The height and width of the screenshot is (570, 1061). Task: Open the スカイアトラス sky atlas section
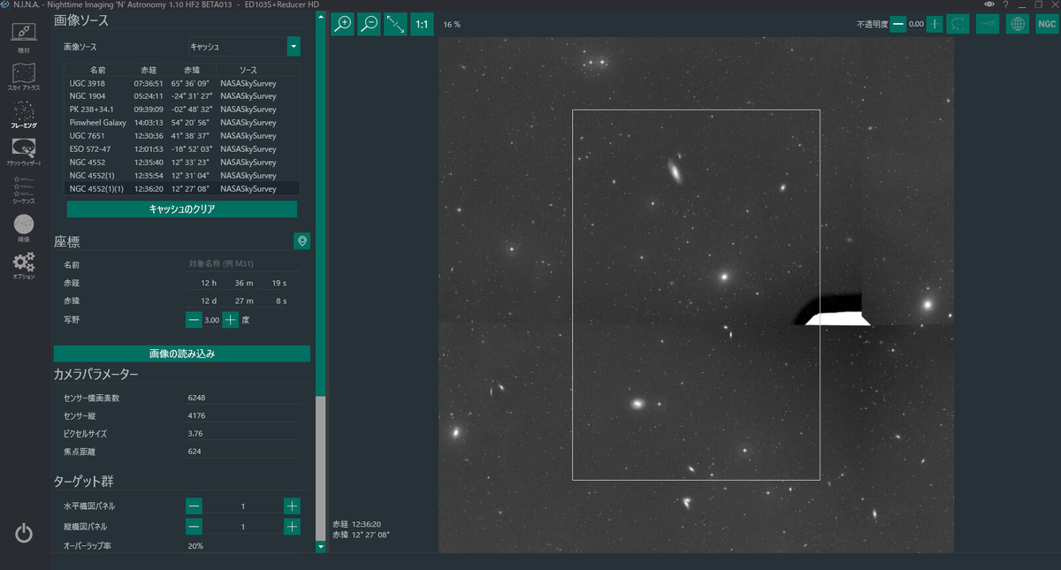[x=24, y=76]
